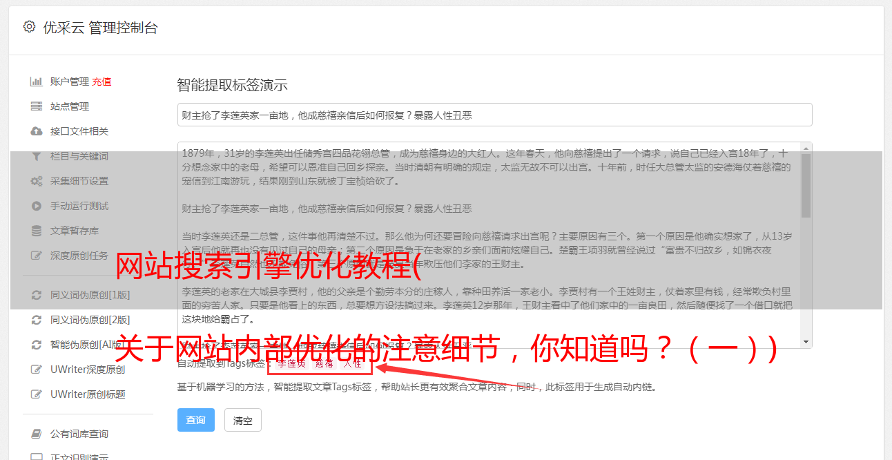The width and height of the screenshot is (892, 460).
Task: Click the blue 查询 button
Action: (x=196, y=420)
